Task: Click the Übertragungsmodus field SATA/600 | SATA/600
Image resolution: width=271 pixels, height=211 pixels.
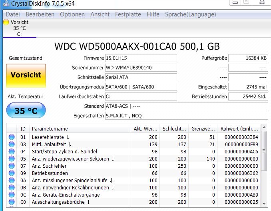Action: (141, 87)
